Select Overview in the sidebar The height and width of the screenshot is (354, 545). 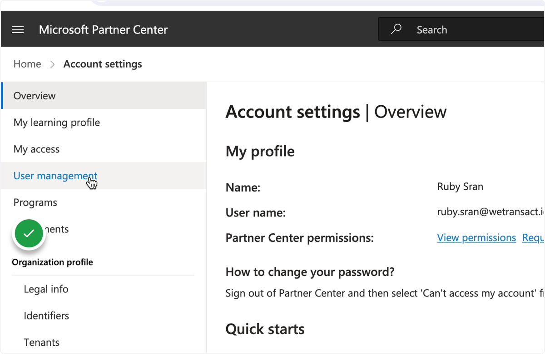coord(104,96)
